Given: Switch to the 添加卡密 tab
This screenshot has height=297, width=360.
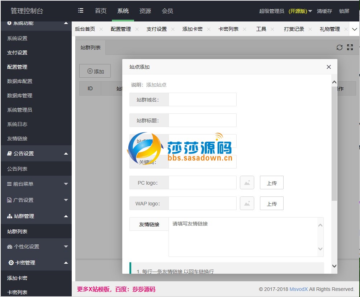Looking at the screenshot, I should (193, 29).
